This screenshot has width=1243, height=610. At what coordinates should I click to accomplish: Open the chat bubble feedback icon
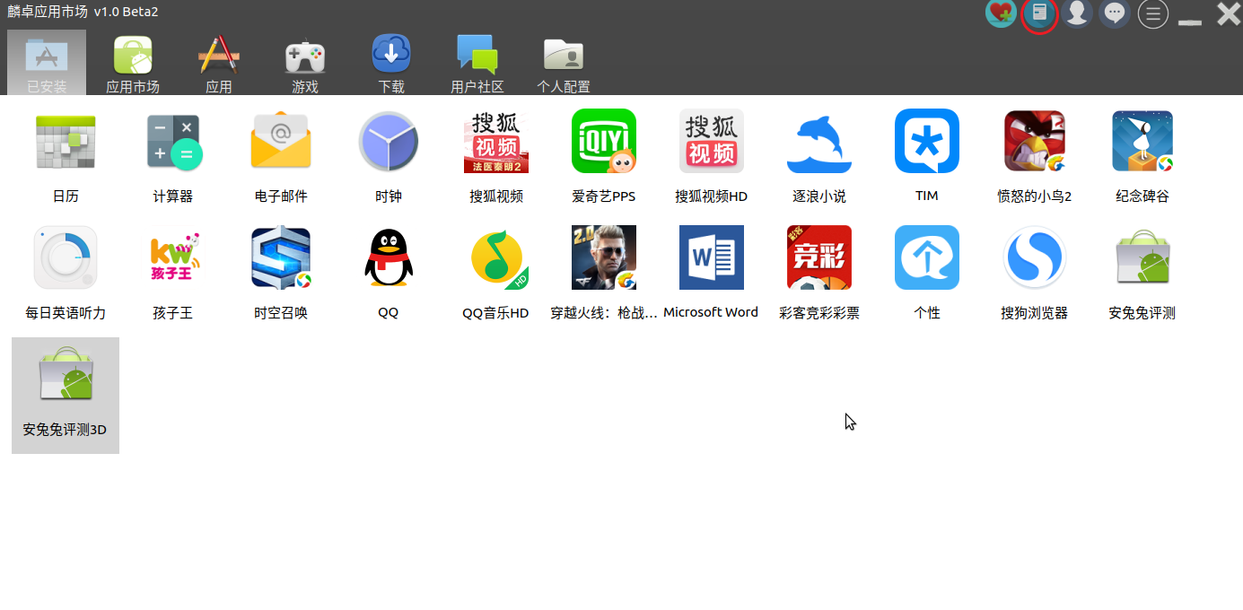tap(1115, 13)
